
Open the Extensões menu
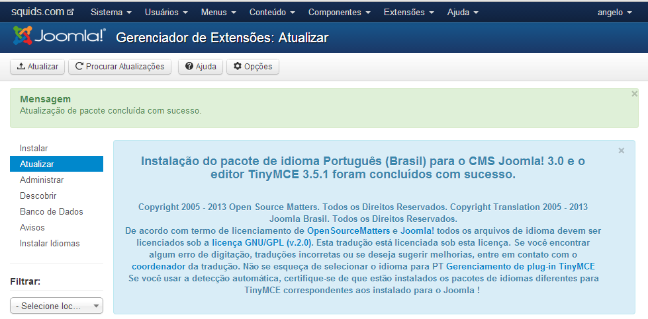point(408,13)
